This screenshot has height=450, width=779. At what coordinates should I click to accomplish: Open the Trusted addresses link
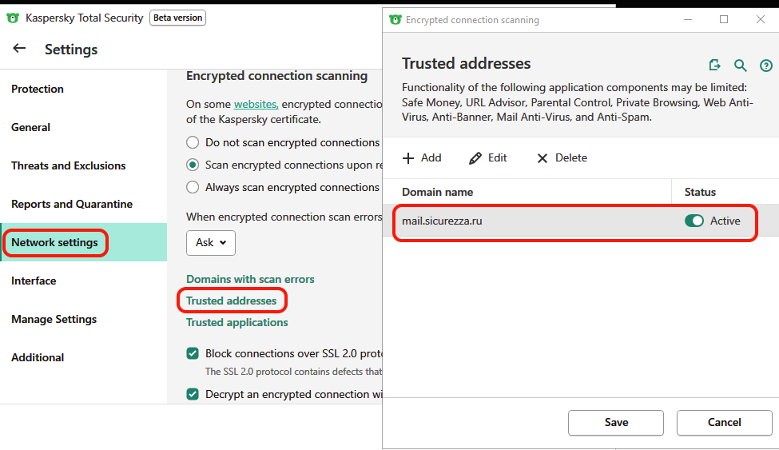coord(231,301)
